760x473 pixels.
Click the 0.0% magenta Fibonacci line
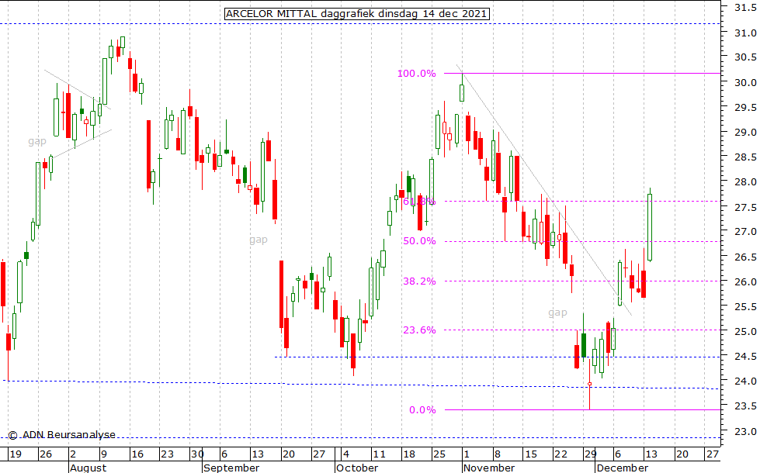tap(582, 410)
